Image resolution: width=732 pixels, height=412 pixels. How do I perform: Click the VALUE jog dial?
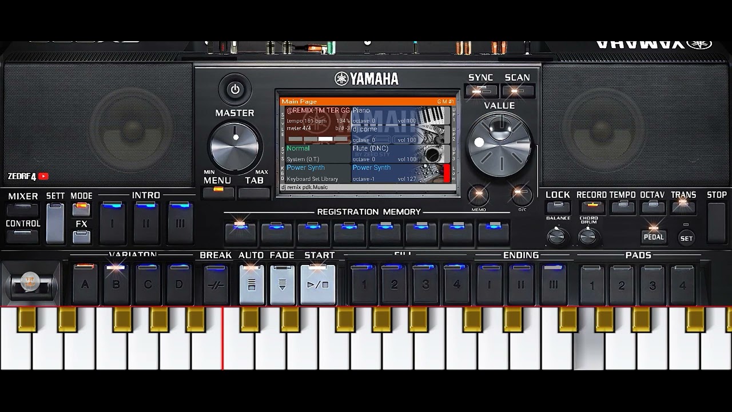tap(500, 144)
